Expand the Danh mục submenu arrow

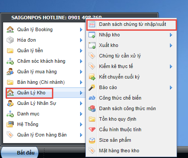coord(81,114)
